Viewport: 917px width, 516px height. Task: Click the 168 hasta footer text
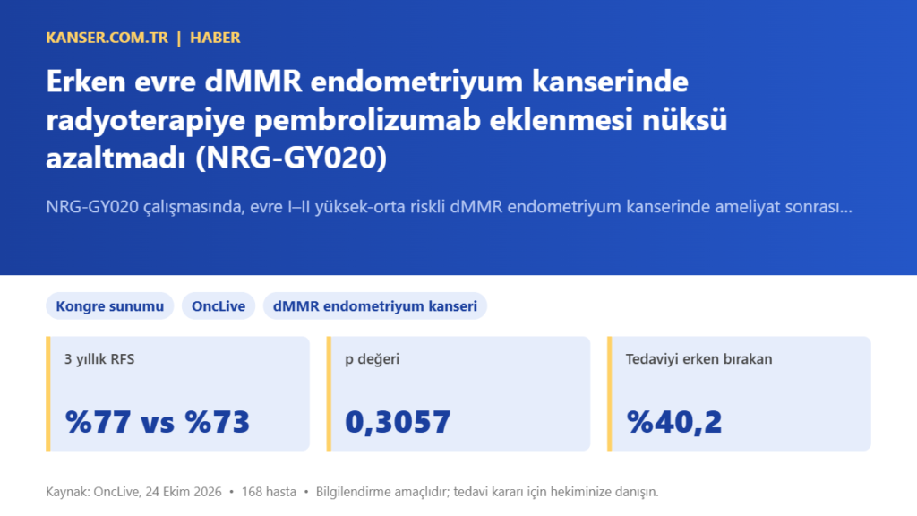point(269,492)
